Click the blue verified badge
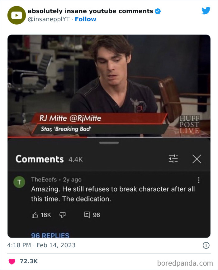This screenshot has height=270, width=218. click(158, 11)
